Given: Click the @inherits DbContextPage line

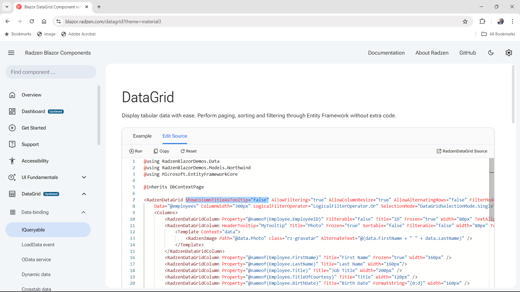Looking at the screenshot, I should tap(174, 187).
